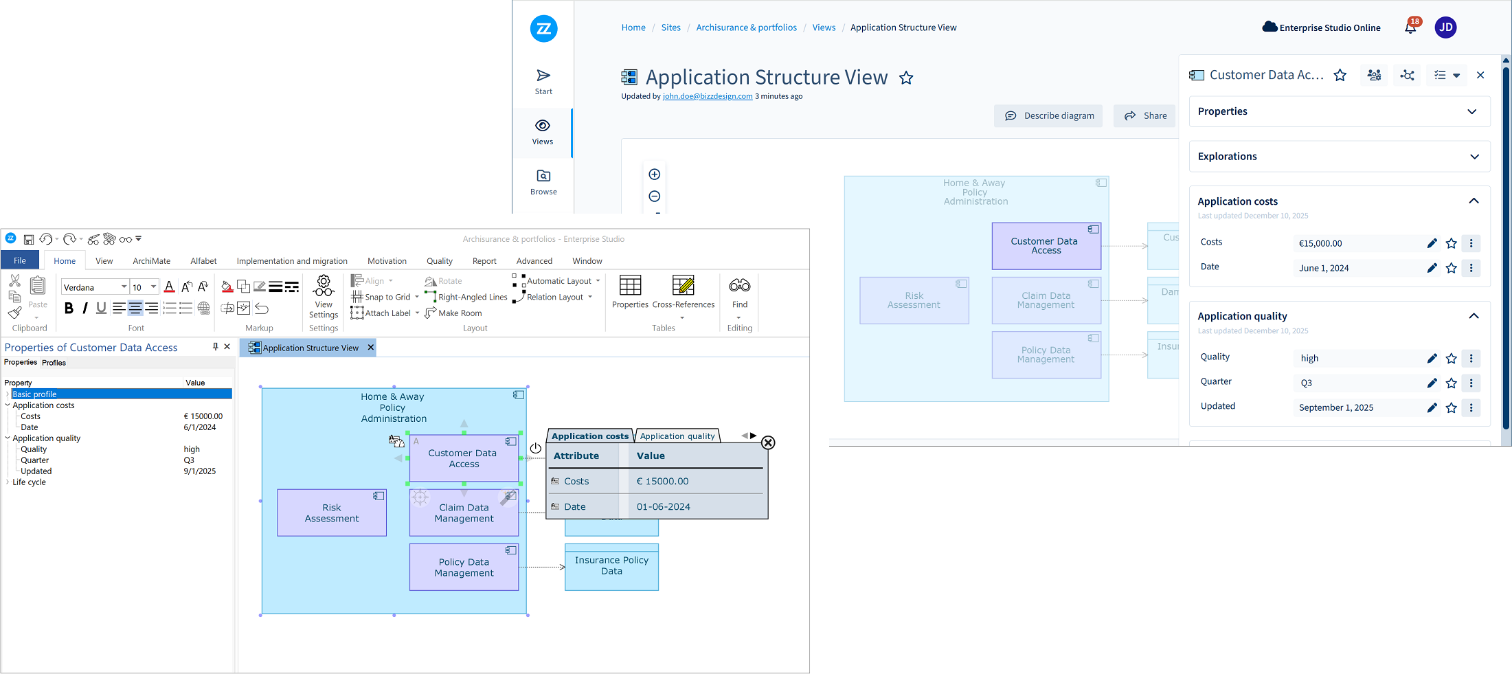This screenshot has height=674, width=1512.
Task: Expand the Life cycle tree node
Action: click(x=8, y=482)
